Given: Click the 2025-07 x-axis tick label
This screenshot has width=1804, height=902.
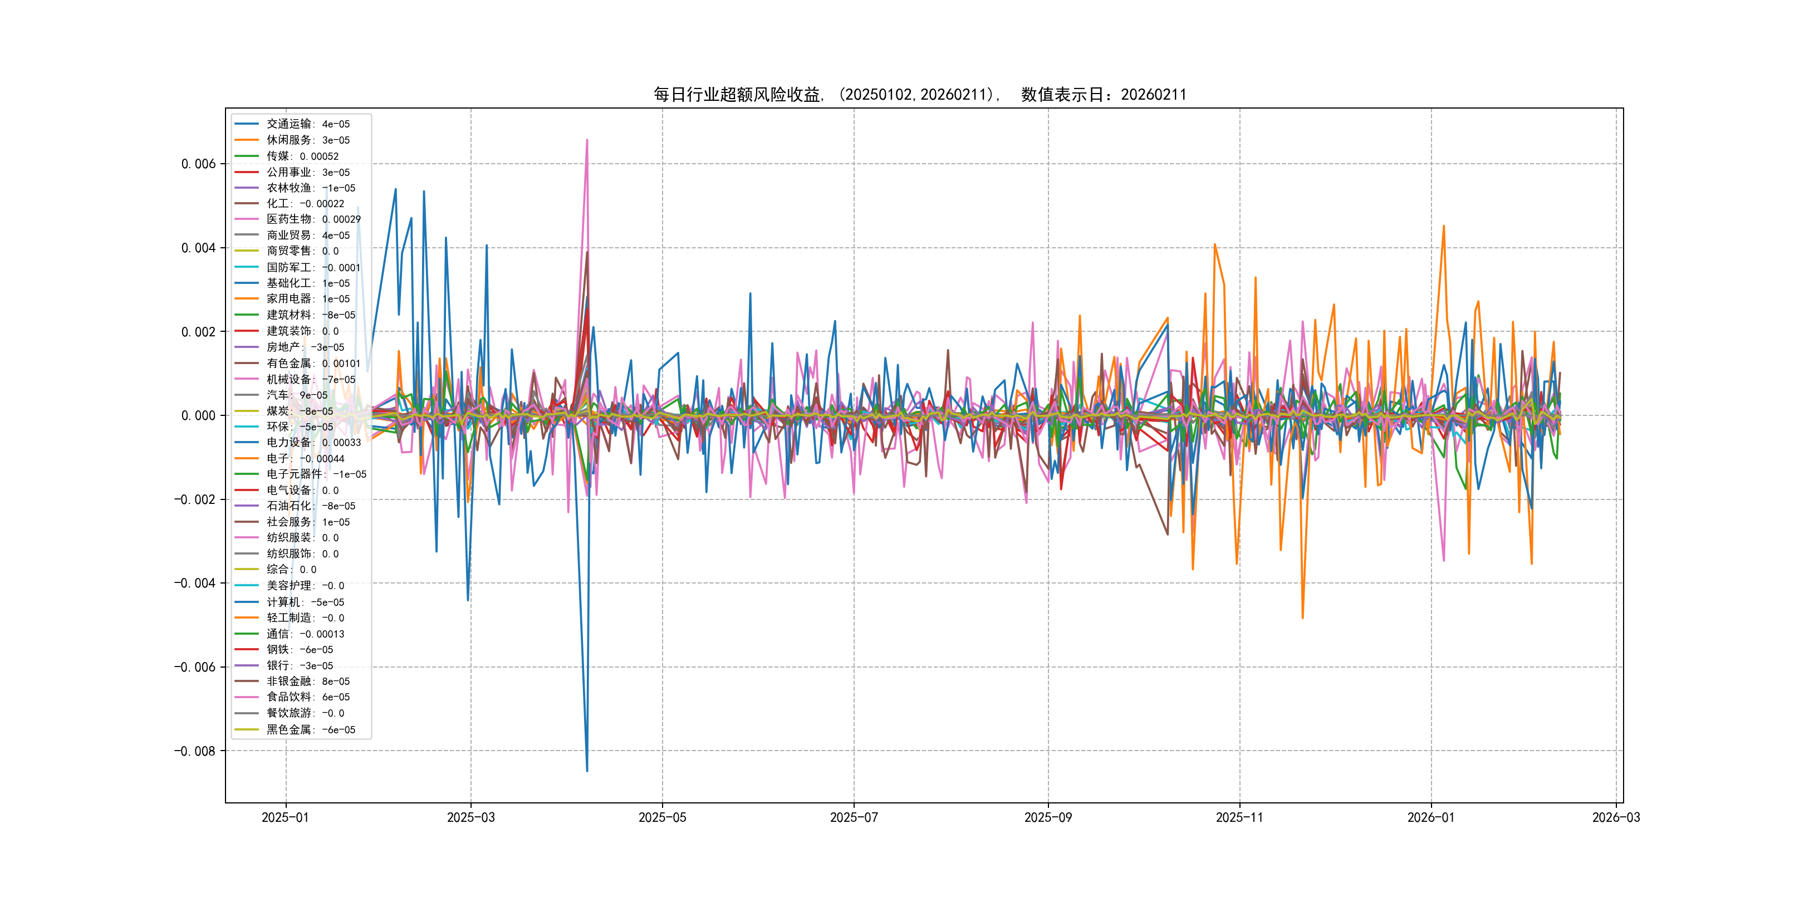Looking at the screenshot, I should pyautogui.click(x=854, y=817).
